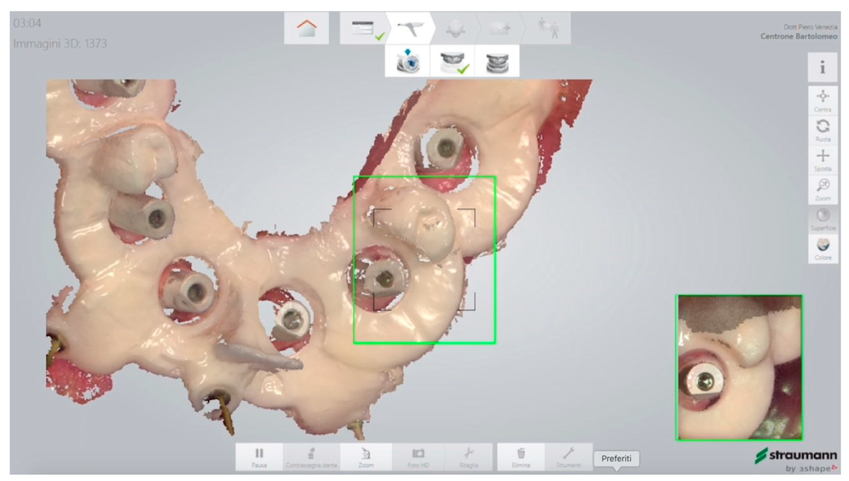Activate the Sposta pan tool
Image resolution: width=849 pixels, height=481 pixels.
point(822,159)
